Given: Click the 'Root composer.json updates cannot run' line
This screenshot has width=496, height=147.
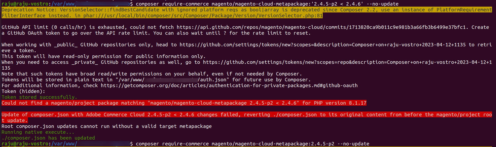Looking at the screenshot, I should click(x=106, y=126).
